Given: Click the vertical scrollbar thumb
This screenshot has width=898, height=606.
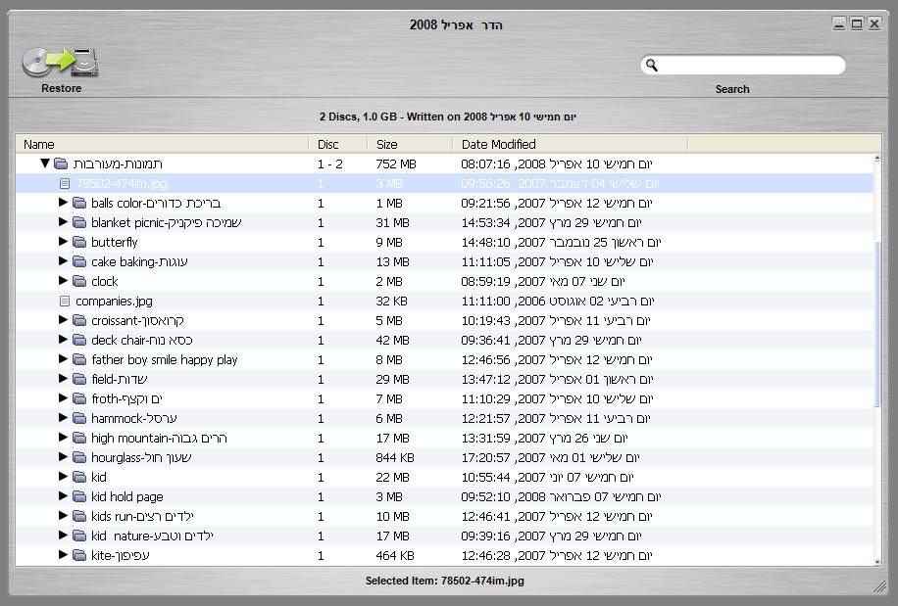Looking at the screenshot, I should click(877, 324).
